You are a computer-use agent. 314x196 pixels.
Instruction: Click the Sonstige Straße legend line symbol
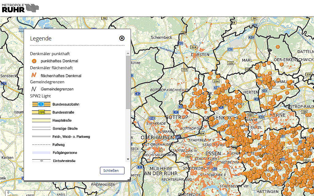point(41,129)
